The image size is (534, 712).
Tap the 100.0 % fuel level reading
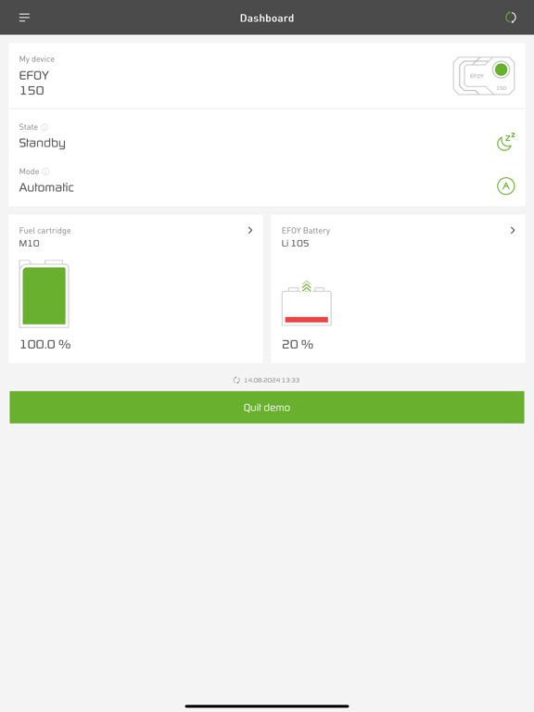tap(44, 344)
